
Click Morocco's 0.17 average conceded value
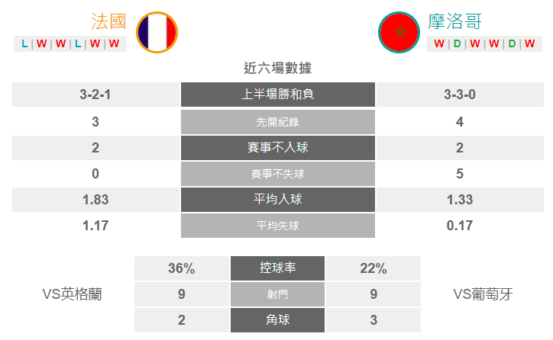coord(460,226)
